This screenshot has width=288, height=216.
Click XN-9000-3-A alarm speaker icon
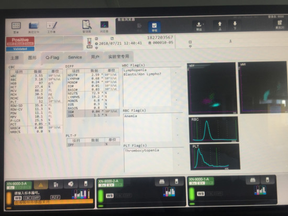tap(71, 184)
